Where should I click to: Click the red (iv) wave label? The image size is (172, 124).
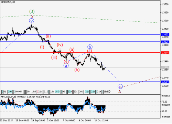coord(60,45)
